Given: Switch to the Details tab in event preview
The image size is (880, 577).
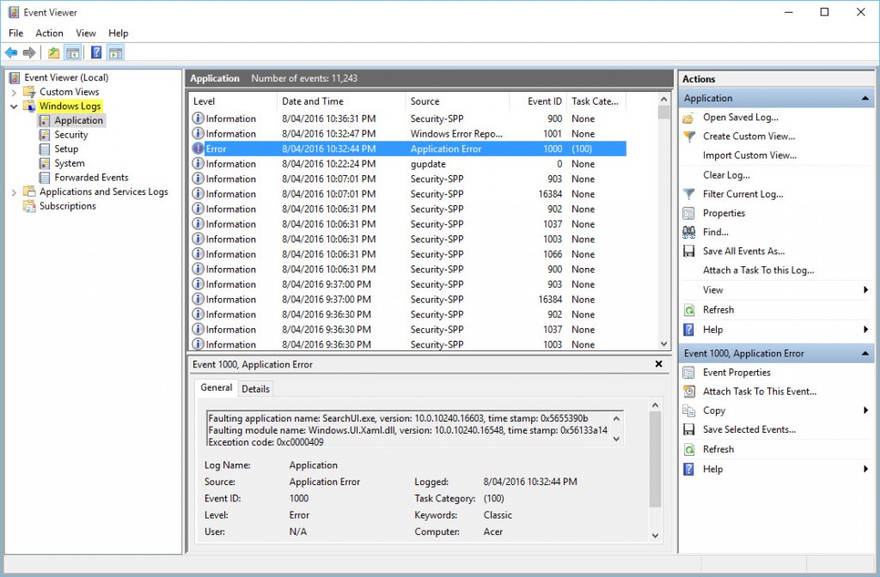Looking at the screenshot, I should click(x=255, y=388).
